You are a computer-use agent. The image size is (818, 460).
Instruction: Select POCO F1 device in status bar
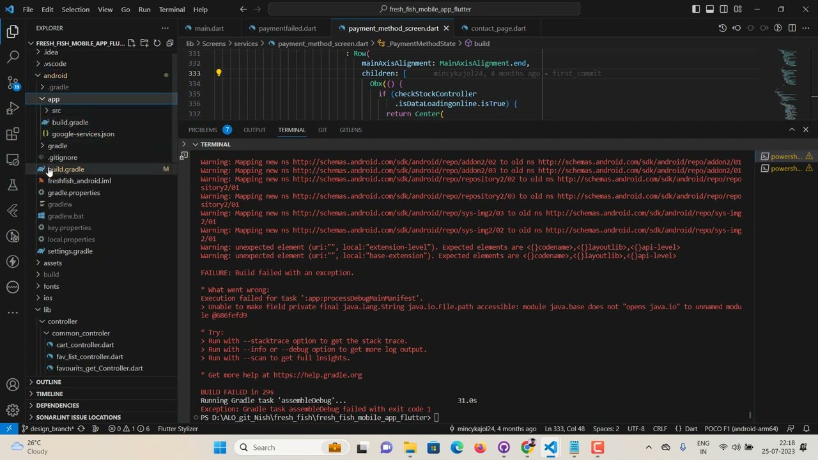pos(741,429)
